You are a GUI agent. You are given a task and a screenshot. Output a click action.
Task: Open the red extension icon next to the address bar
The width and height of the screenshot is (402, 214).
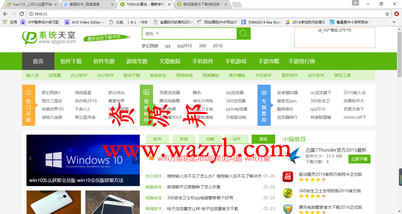coord(397,14)
